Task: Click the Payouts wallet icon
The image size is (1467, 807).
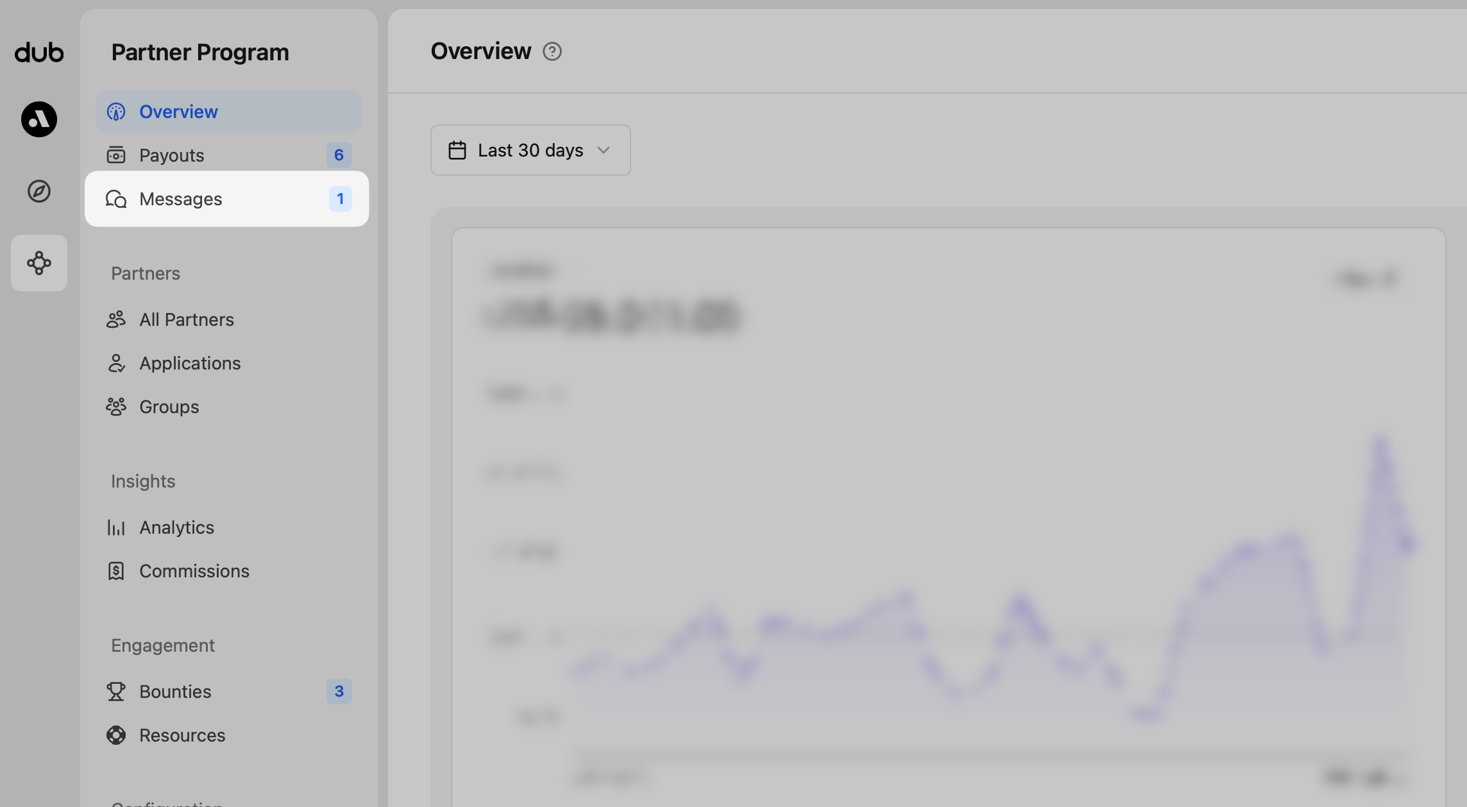Action: (x=116, y=155)
